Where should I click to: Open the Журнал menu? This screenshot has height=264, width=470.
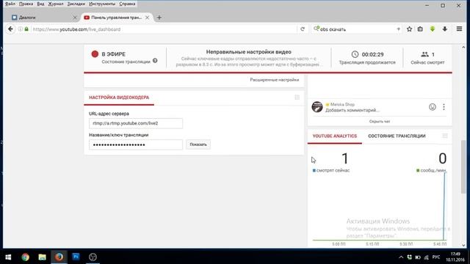pos(56,4)
